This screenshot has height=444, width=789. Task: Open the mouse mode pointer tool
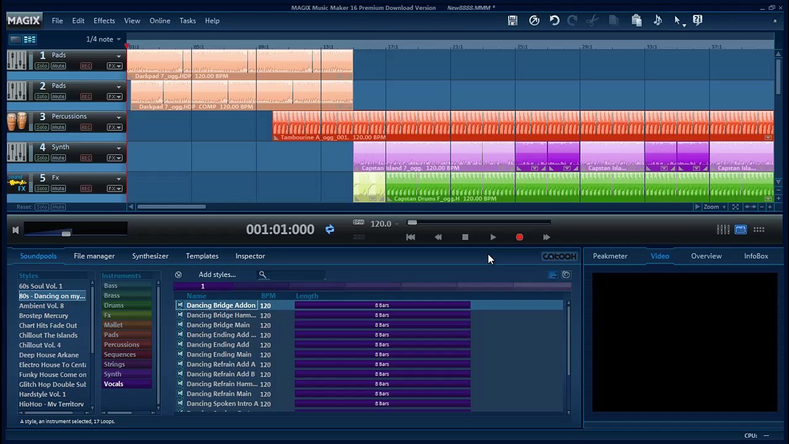[677, 21]
